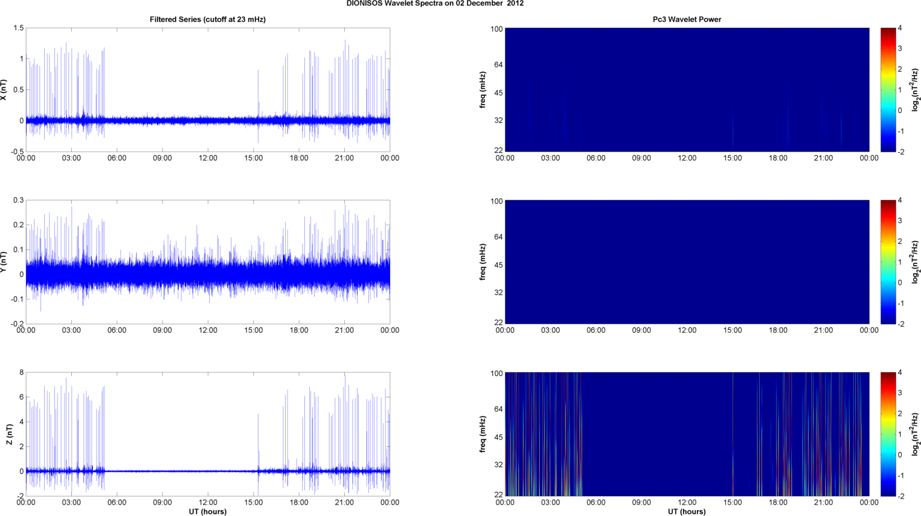This screenshot has height=516, width=921.
Task: Click the DIONISOS Wavelet Spectra main title
Action: pyautogui.click(x=435, y=4)
